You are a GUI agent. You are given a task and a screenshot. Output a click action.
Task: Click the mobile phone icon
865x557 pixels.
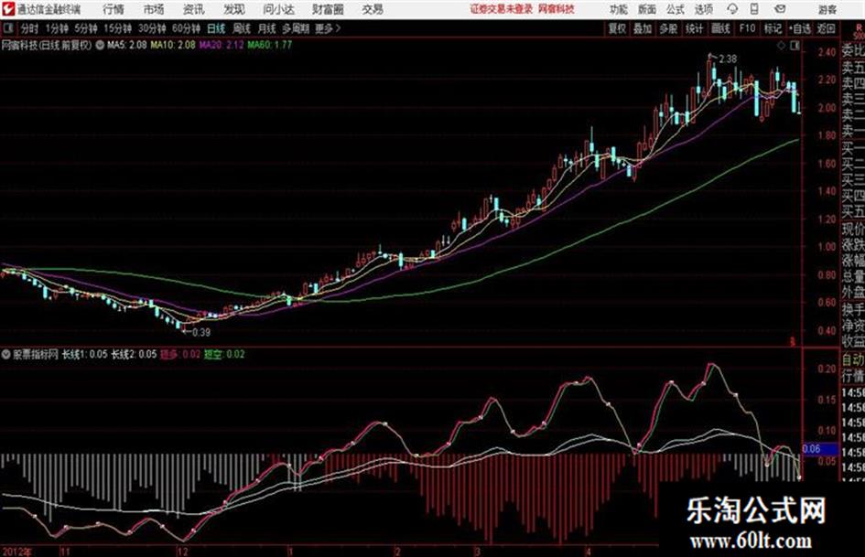coord(754,9)
